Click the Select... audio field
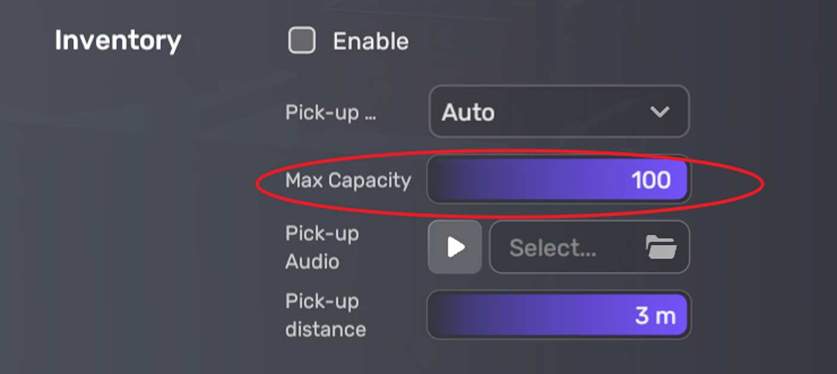Viewport: 837px width, 374px height. (589, 247)
